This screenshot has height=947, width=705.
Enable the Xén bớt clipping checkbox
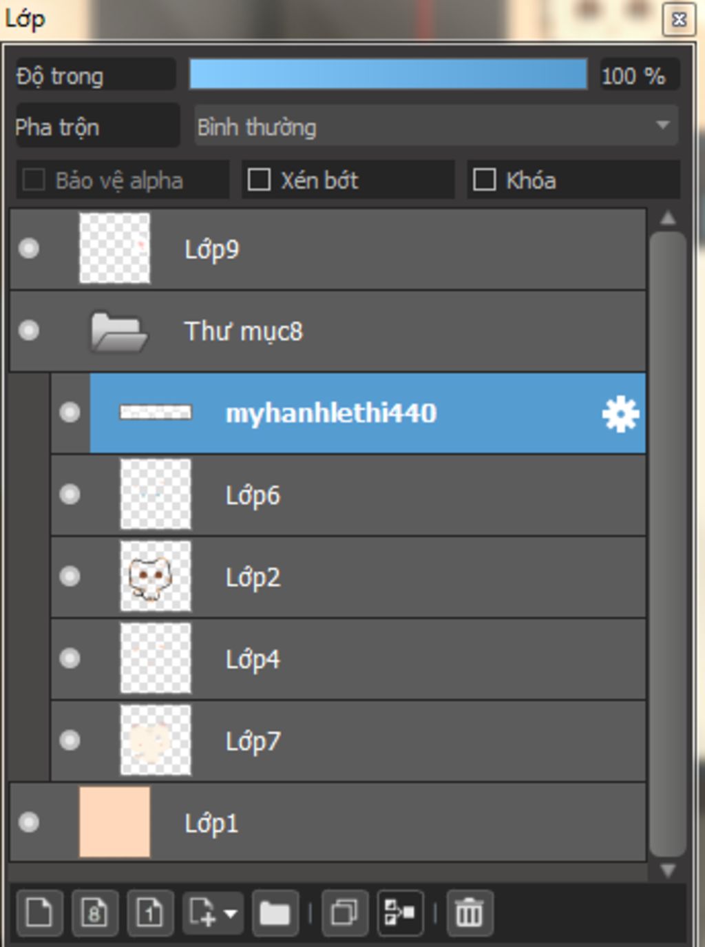(x=259, y=180)
